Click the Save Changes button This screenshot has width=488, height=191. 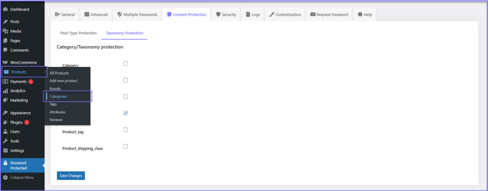[x=71, y=176]
